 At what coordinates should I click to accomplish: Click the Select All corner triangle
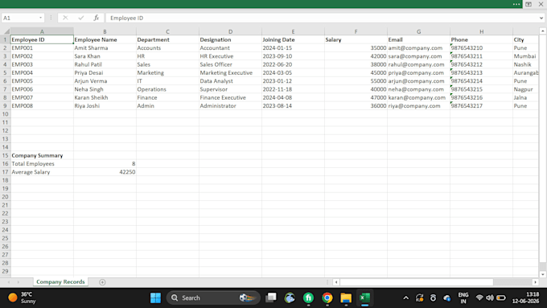6,31
